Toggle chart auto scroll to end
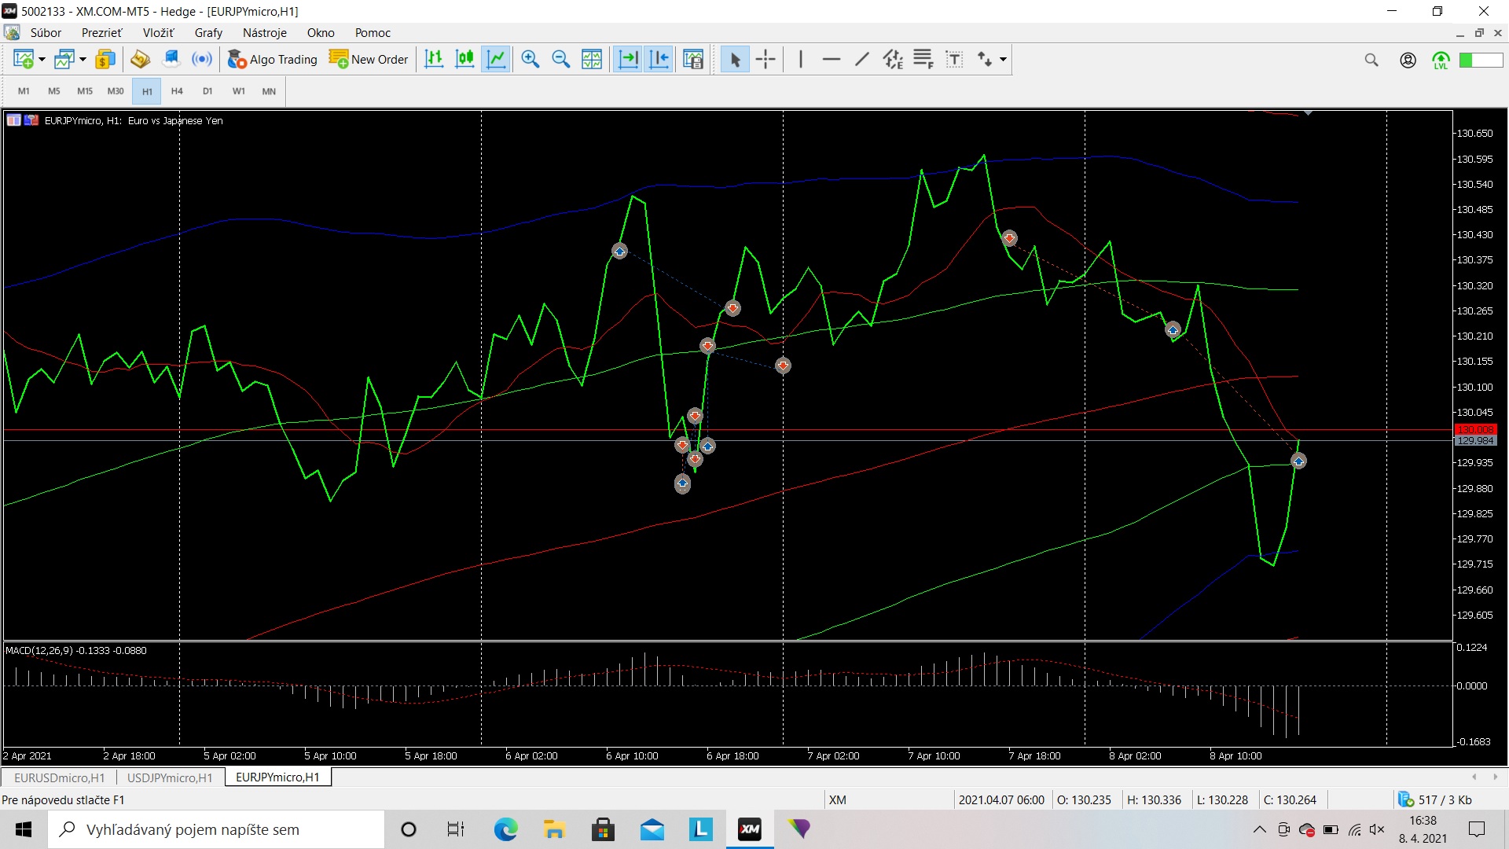Screen dimensions: 1509x849 click(628, 59)
